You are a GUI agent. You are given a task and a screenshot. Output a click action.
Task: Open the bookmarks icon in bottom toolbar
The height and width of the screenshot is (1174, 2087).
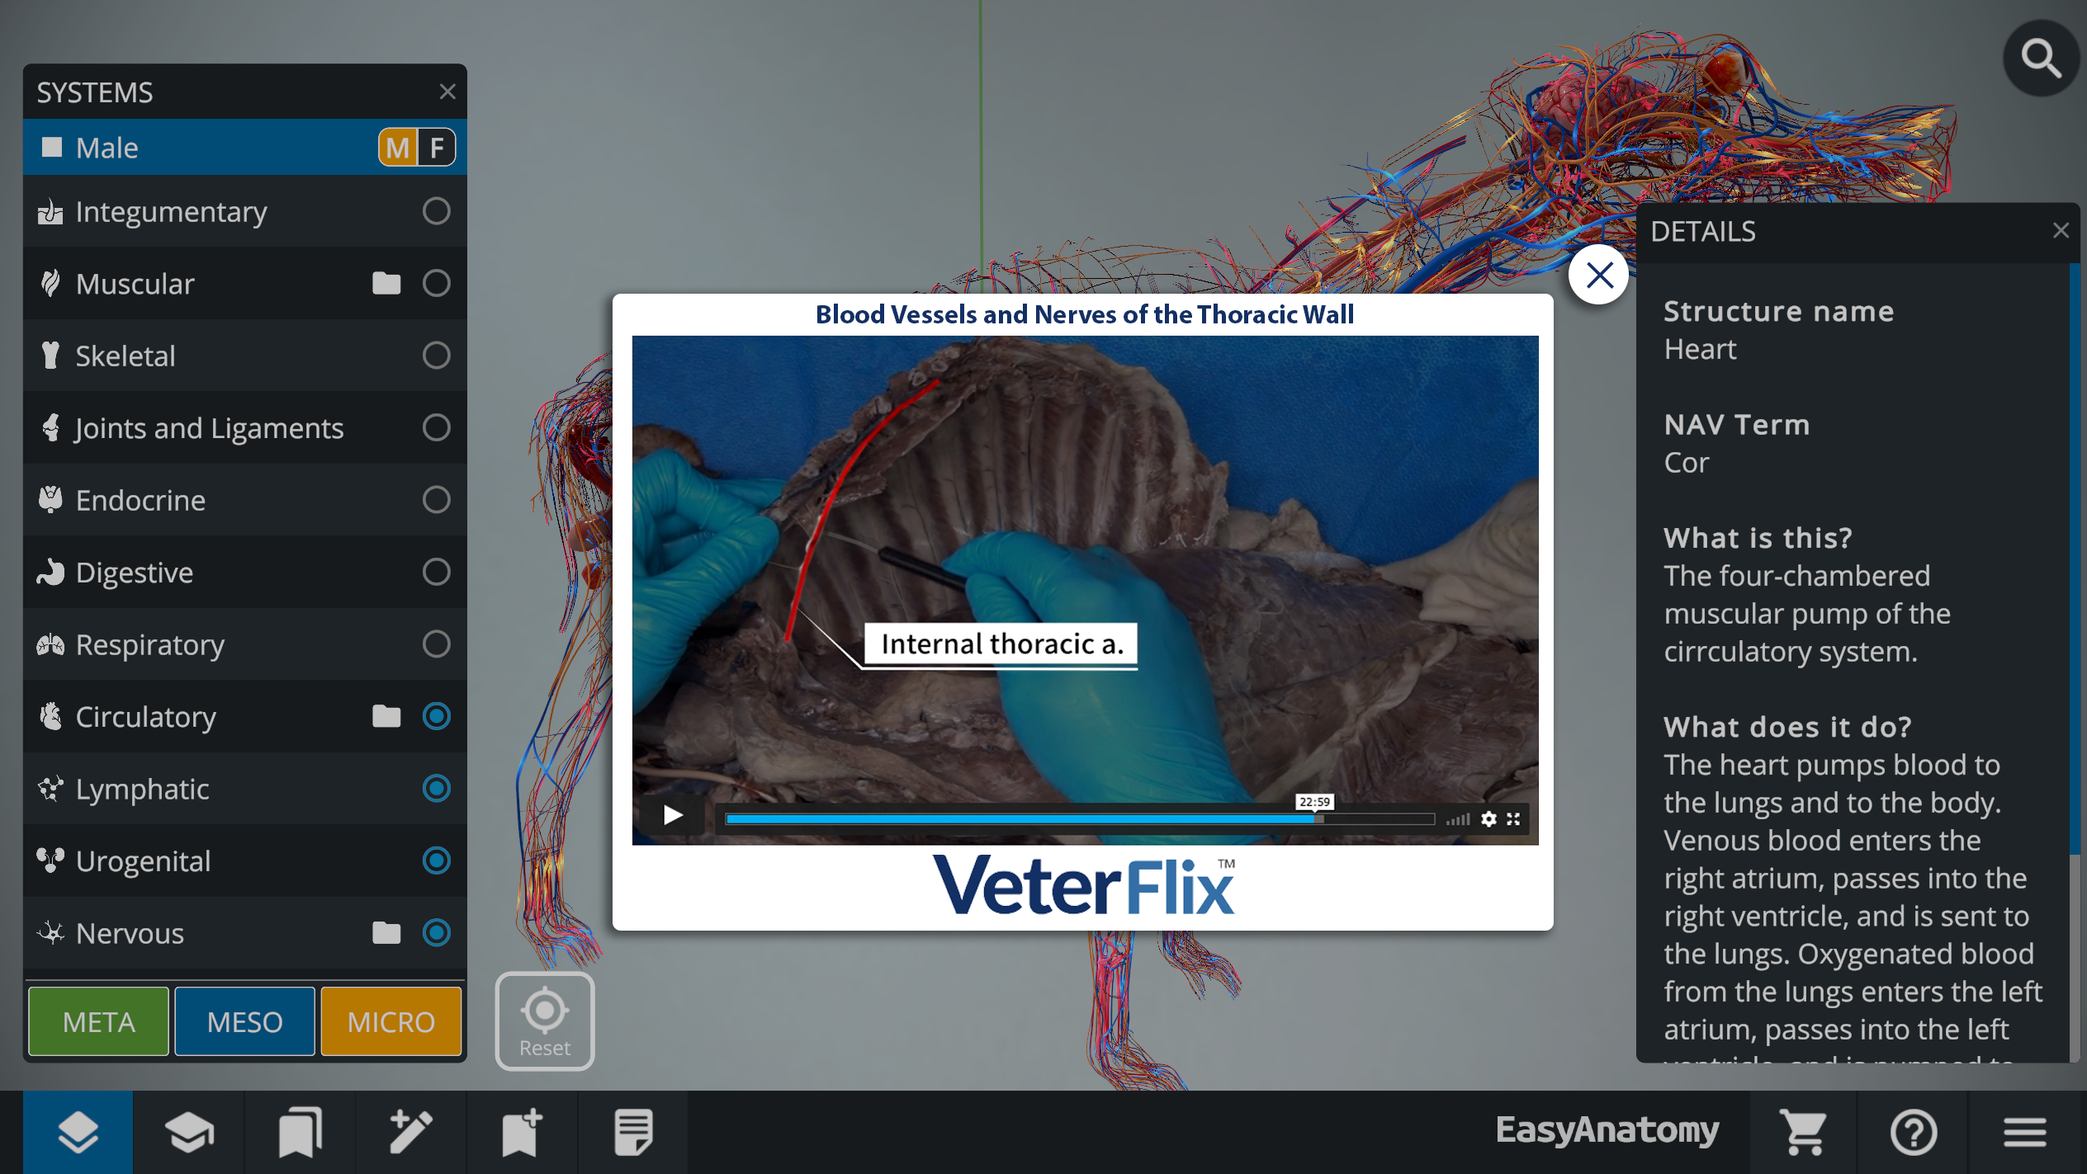tap(300, 1132)
